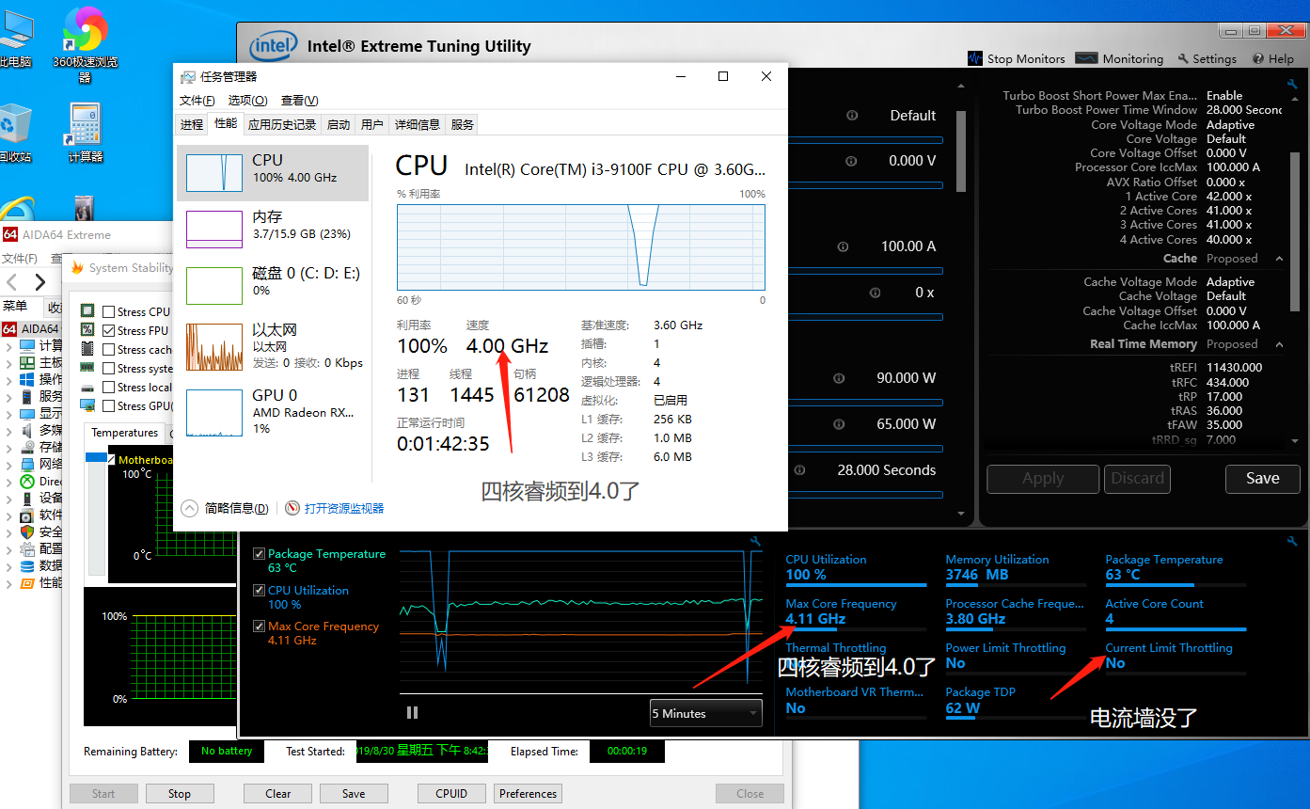Uncheck Stress FPU checkbox
Screen dimensions: 1310x809
109,330
